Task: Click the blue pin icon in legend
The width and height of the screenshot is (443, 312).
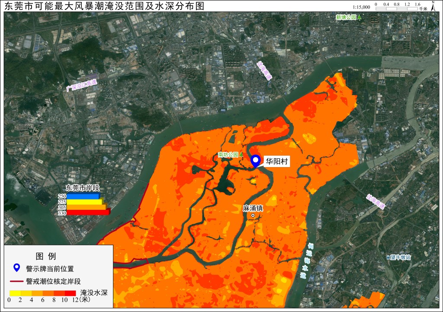Action: coord(17,267)
